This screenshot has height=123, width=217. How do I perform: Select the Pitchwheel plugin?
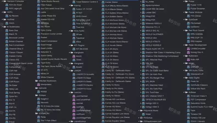pos(196,23)
